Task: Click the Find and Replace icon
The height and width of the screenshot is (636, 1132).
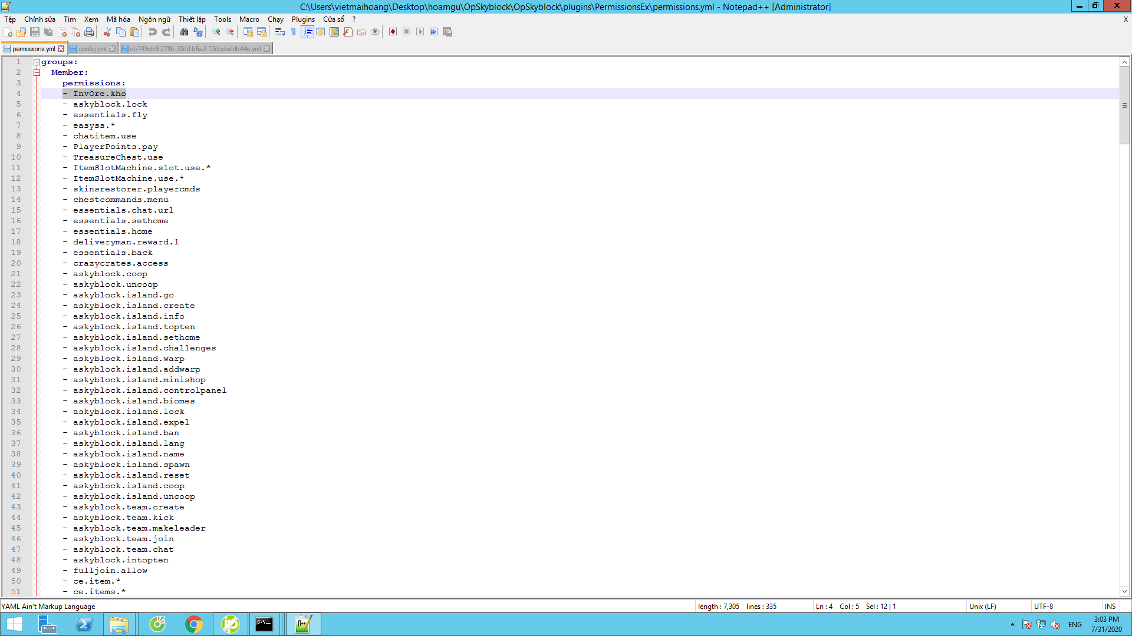Action: (x=198, y=32)
